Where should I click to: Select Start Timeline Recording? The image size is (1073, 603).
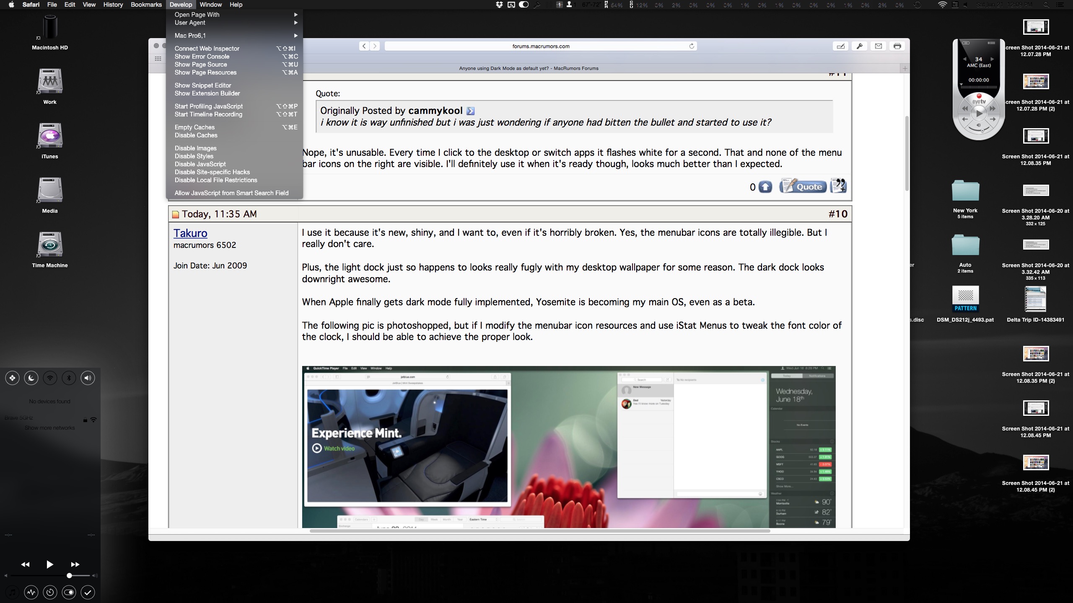tap(234, 114)
